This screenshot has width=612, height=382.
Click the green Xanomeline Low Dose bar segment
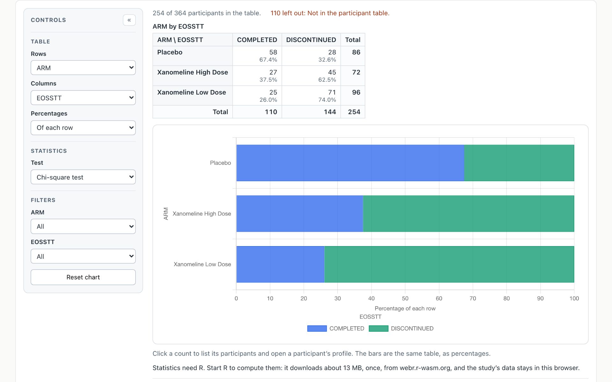pyautogui.click(x=449, y=264)
